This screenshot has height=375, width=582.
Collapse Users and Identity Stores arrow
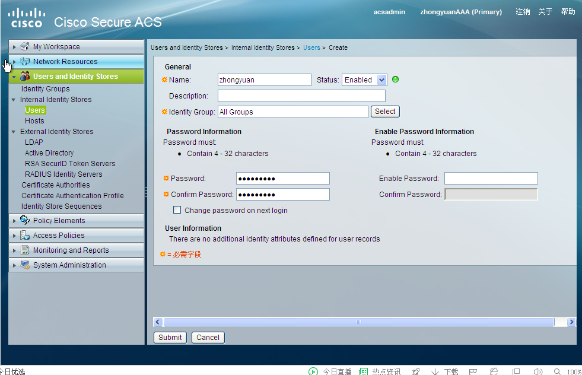tap(14, 77)
